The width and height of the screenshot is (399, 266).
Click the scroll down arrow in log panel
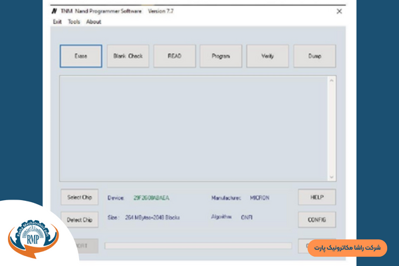pos(332,177)
